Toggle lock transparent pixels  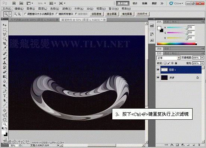(165, 63)
